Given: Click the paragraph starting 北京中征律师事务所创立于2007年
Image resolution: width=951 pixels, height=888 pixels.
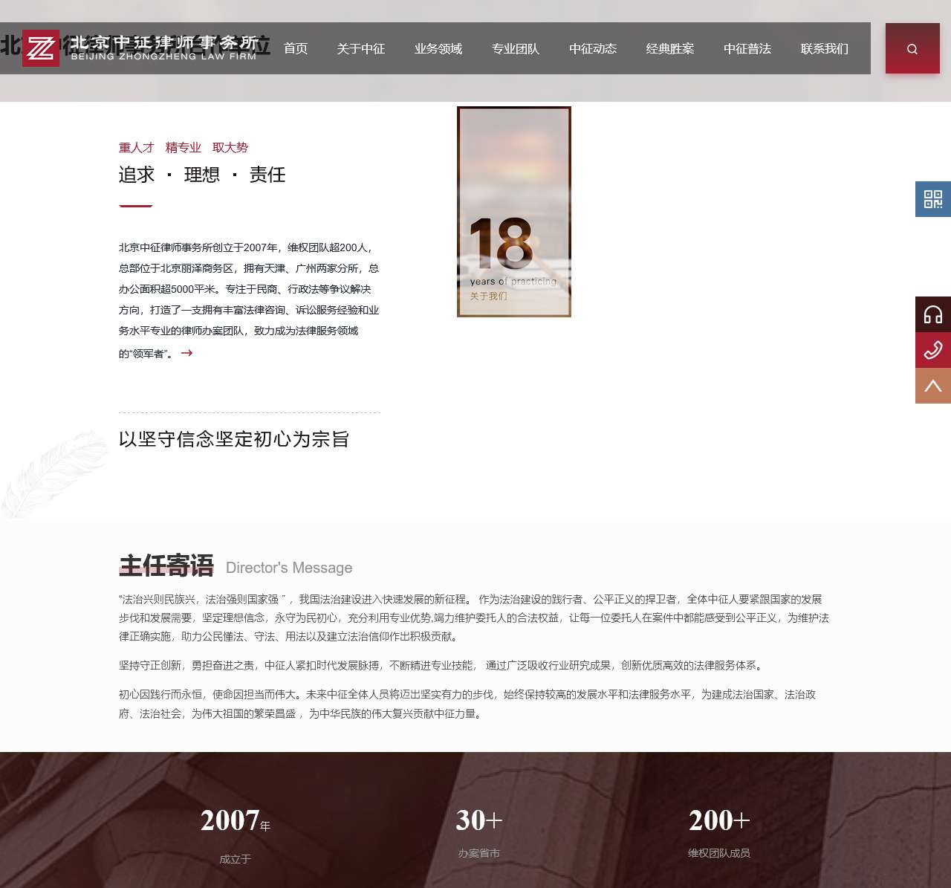Looking at the screenshot, I should pos(250,300).
